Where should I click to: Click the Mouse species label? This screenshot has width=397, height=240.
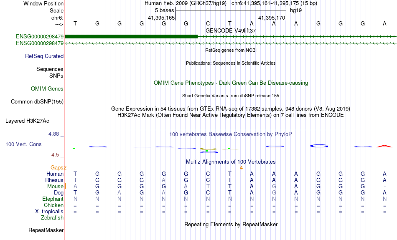click(55, 187)
